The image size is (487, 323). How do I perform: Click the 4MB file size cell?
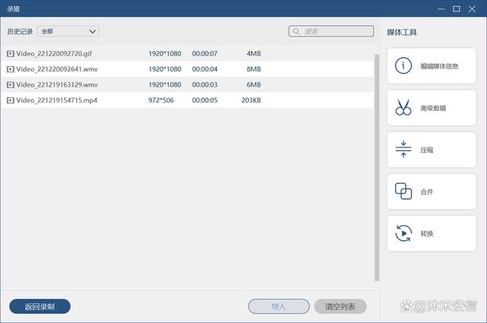253,54
